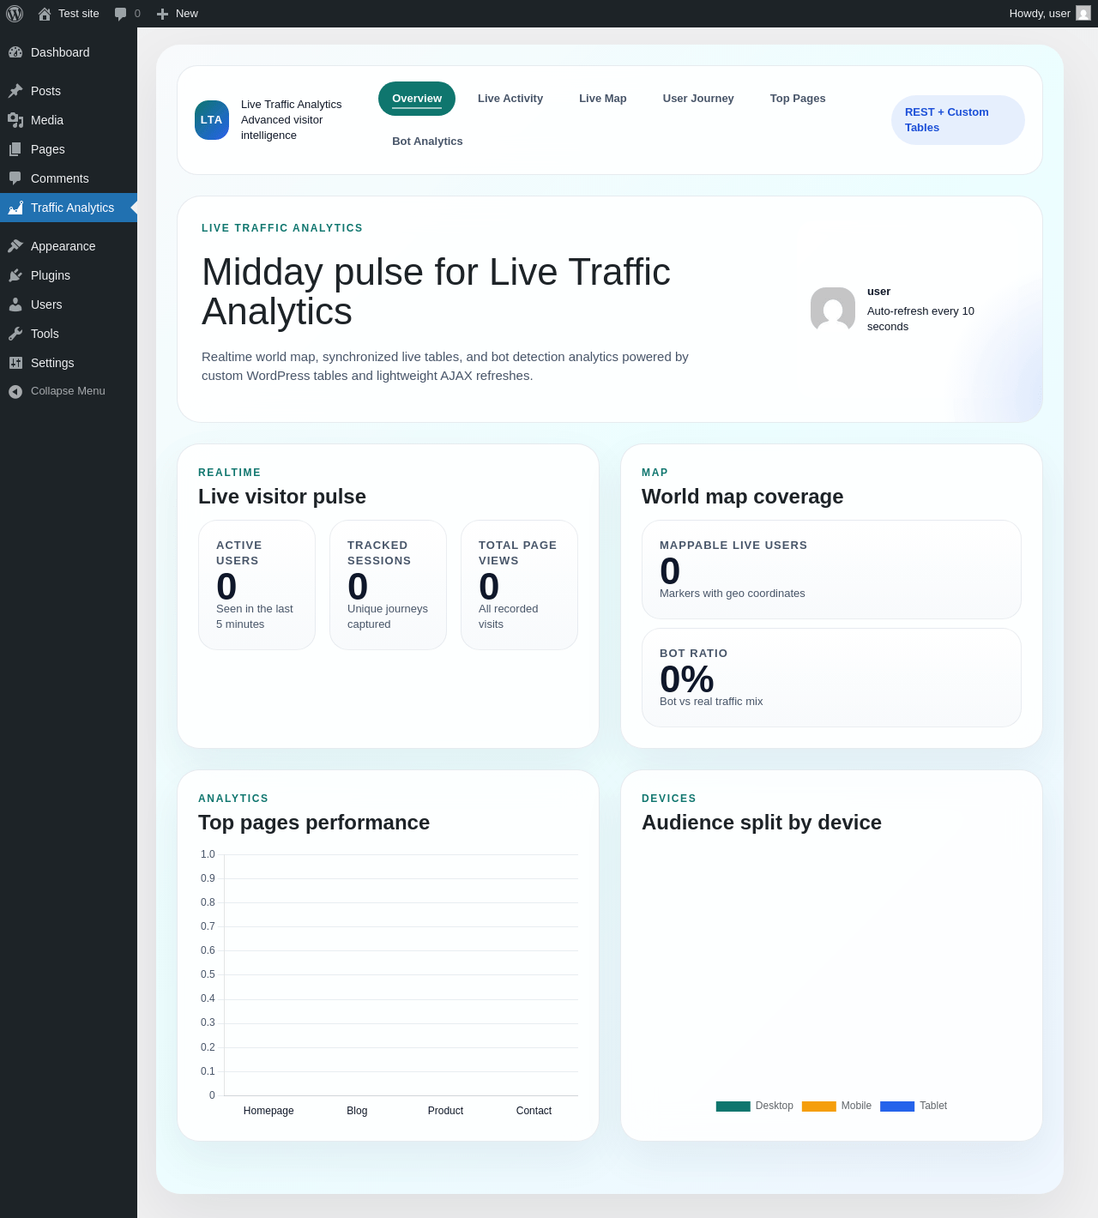Toggle Desktop legend entry in device chart
This screenshot has height=1218, width=1098.
[755, 1106]
